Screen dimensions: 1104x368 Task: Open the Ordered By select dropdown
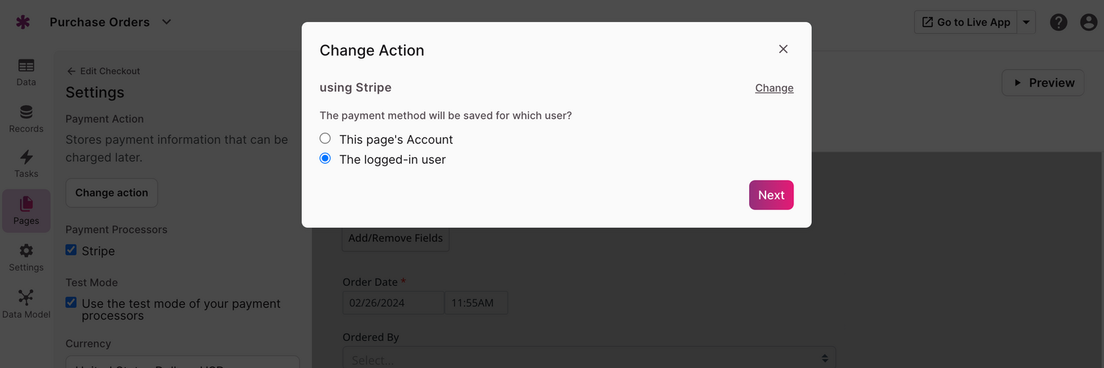click(x=589, y=359)
